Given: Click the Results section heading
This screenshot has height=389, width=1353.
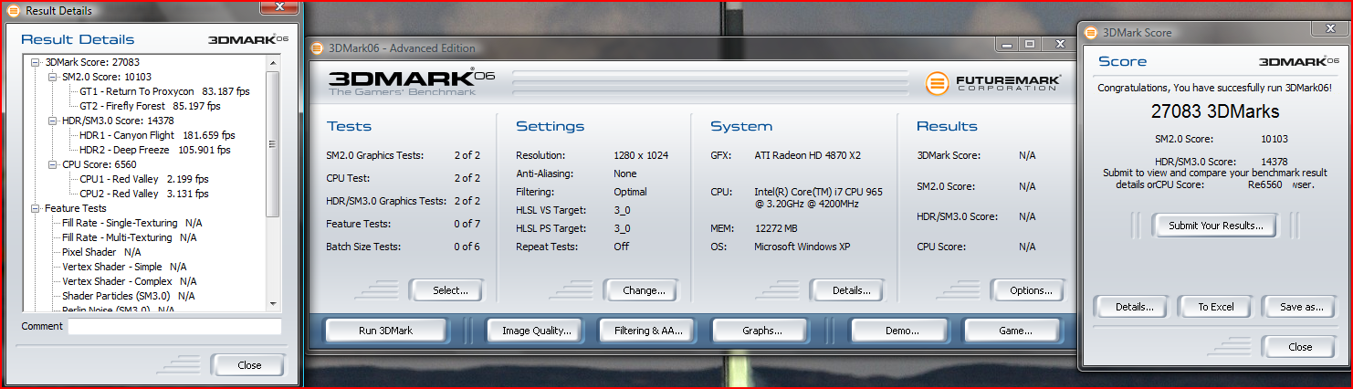Looking at the screenshot, I should click(947, 126).
